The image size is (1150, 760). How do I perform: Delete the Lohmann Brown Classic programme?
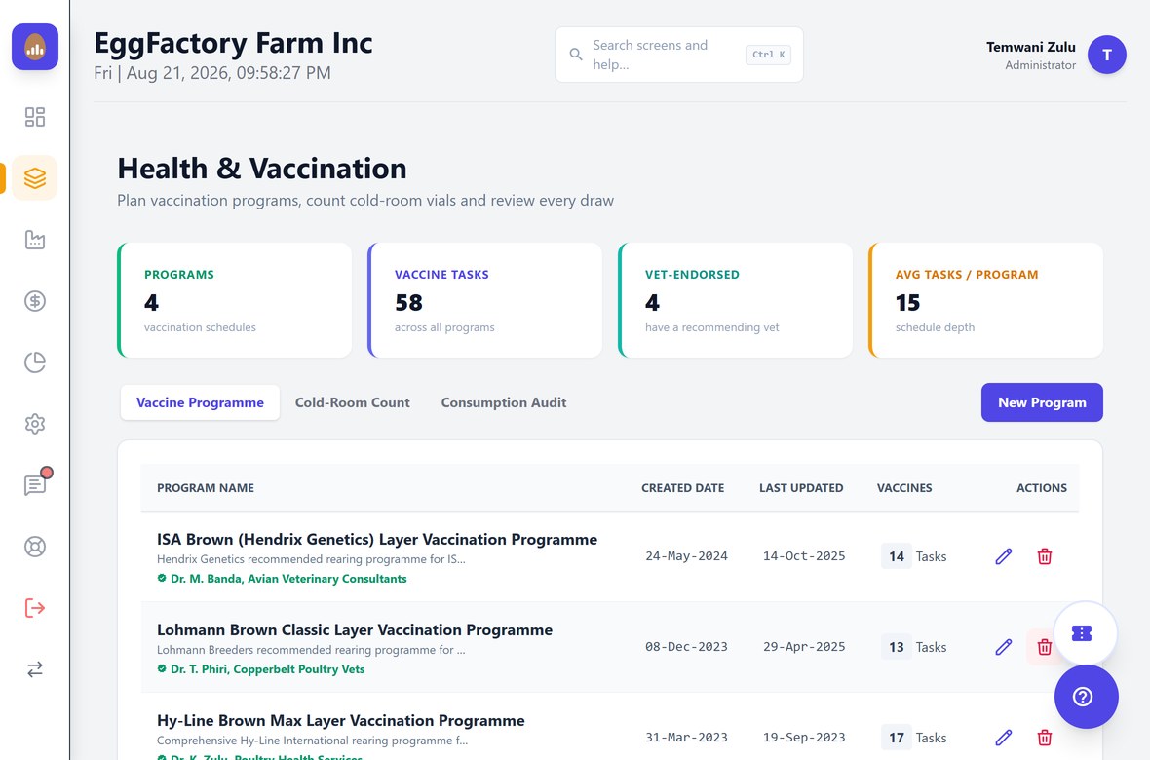[1045, 647]
